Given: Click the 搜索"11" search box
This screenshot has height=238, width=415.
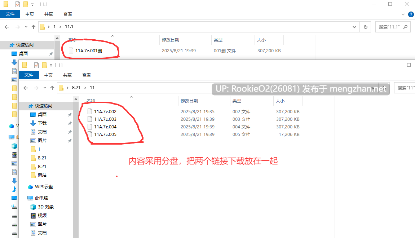Looking at the screenshot, I should click(405, 88).
